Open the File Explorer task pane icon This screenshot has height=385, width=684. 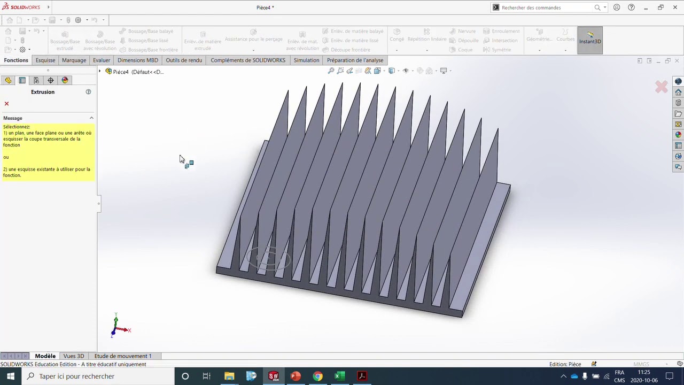(678, 114)
